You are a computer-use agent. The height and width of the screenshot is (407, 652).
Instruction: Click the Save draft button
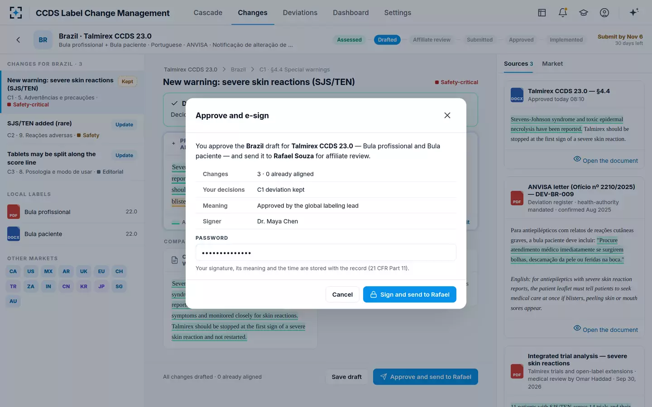pos(347,377)
